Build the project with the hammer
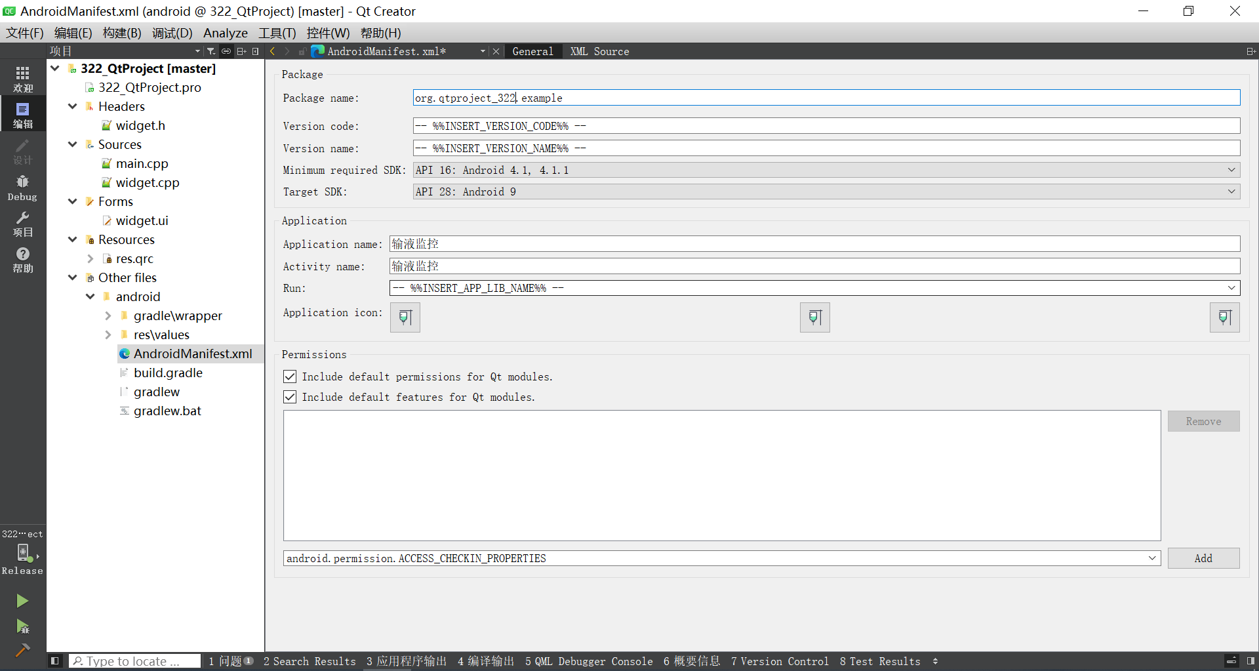 point(22,650)
